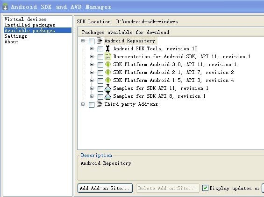Click the Android robot icon for Android 3.0
Viewport: 264px width, 197px height.
(108, 64)
